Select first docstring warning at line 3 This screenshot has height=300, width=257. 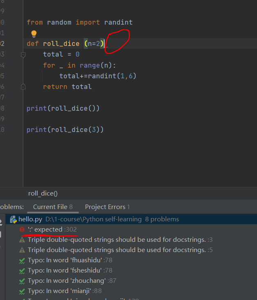[120, 240]
